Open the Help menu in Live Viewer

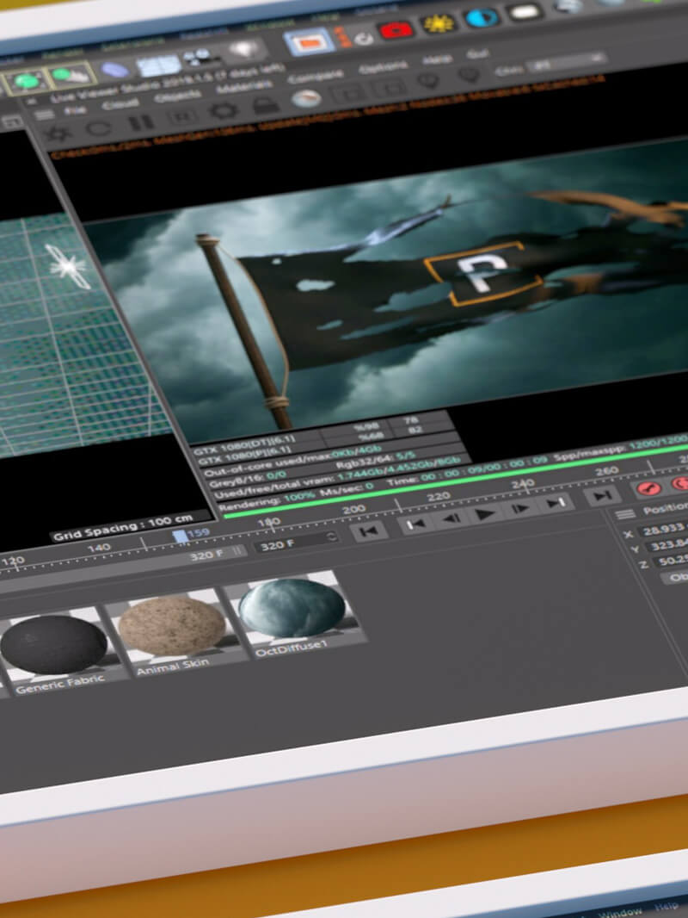click(437, 60)
